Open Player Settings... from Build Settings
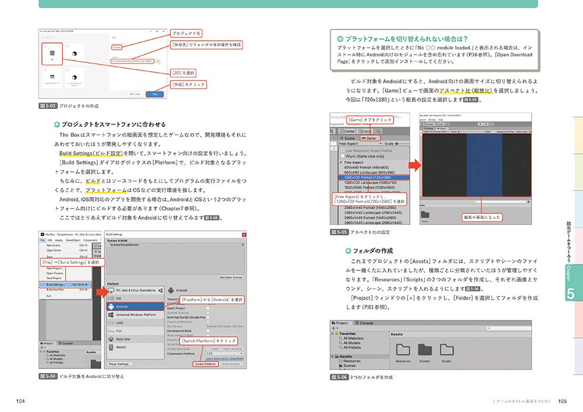This screenshot has width=583, height=412. point(120,364)
